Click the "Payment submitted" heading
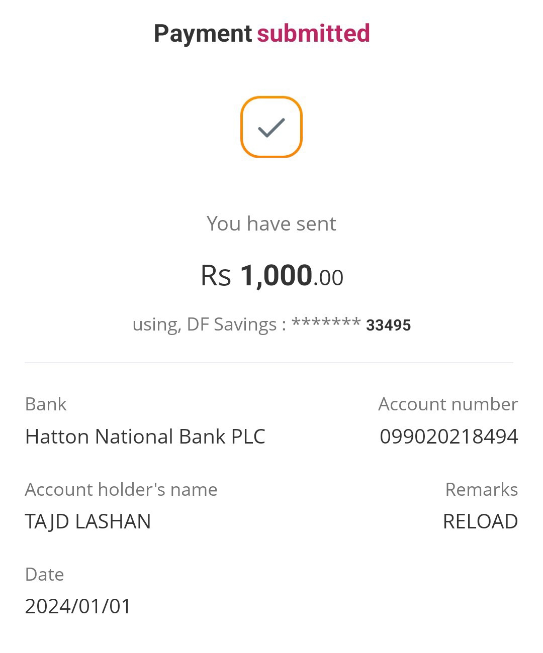 coord(261,34)
